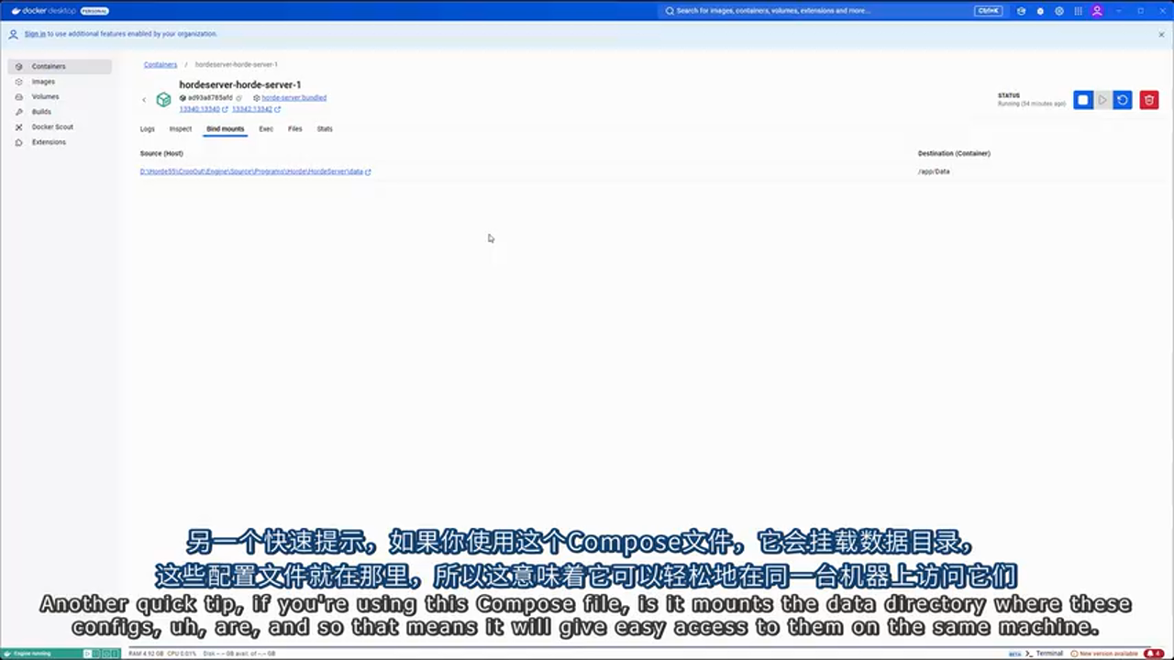Open the Volumes section
The width and height of the screenshot is (1174, 660).
tap(45, 96)
